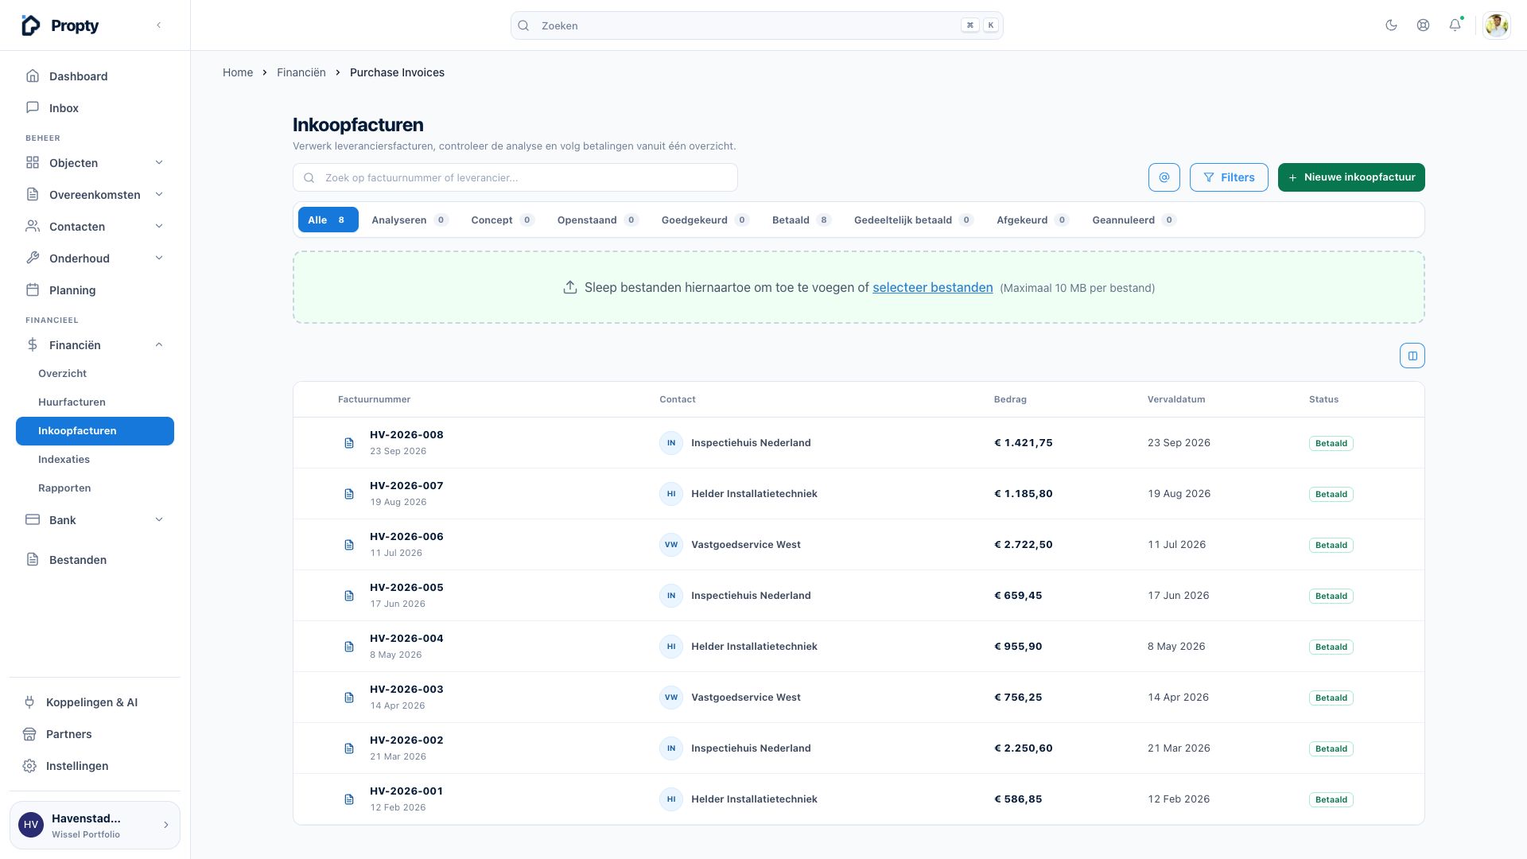Image resolution: width=1527 pixels, height=859 pixels.
Task: Open Inbox in the sidebar
Action: coord(95,108)
